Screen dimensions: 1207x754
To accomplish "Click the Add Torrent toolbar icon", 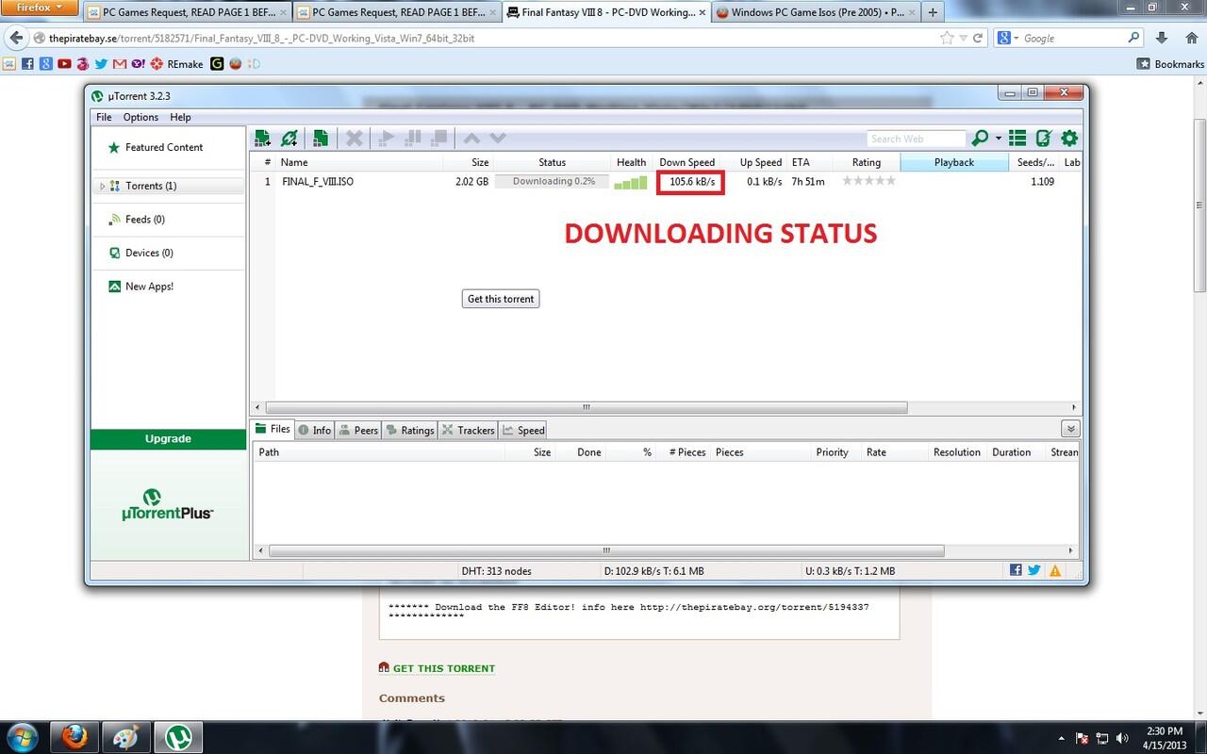I will 262,139.
